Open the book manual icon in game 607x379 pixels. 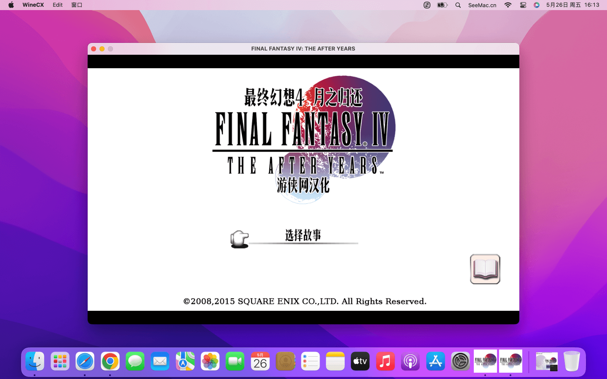tap(485, 269)
